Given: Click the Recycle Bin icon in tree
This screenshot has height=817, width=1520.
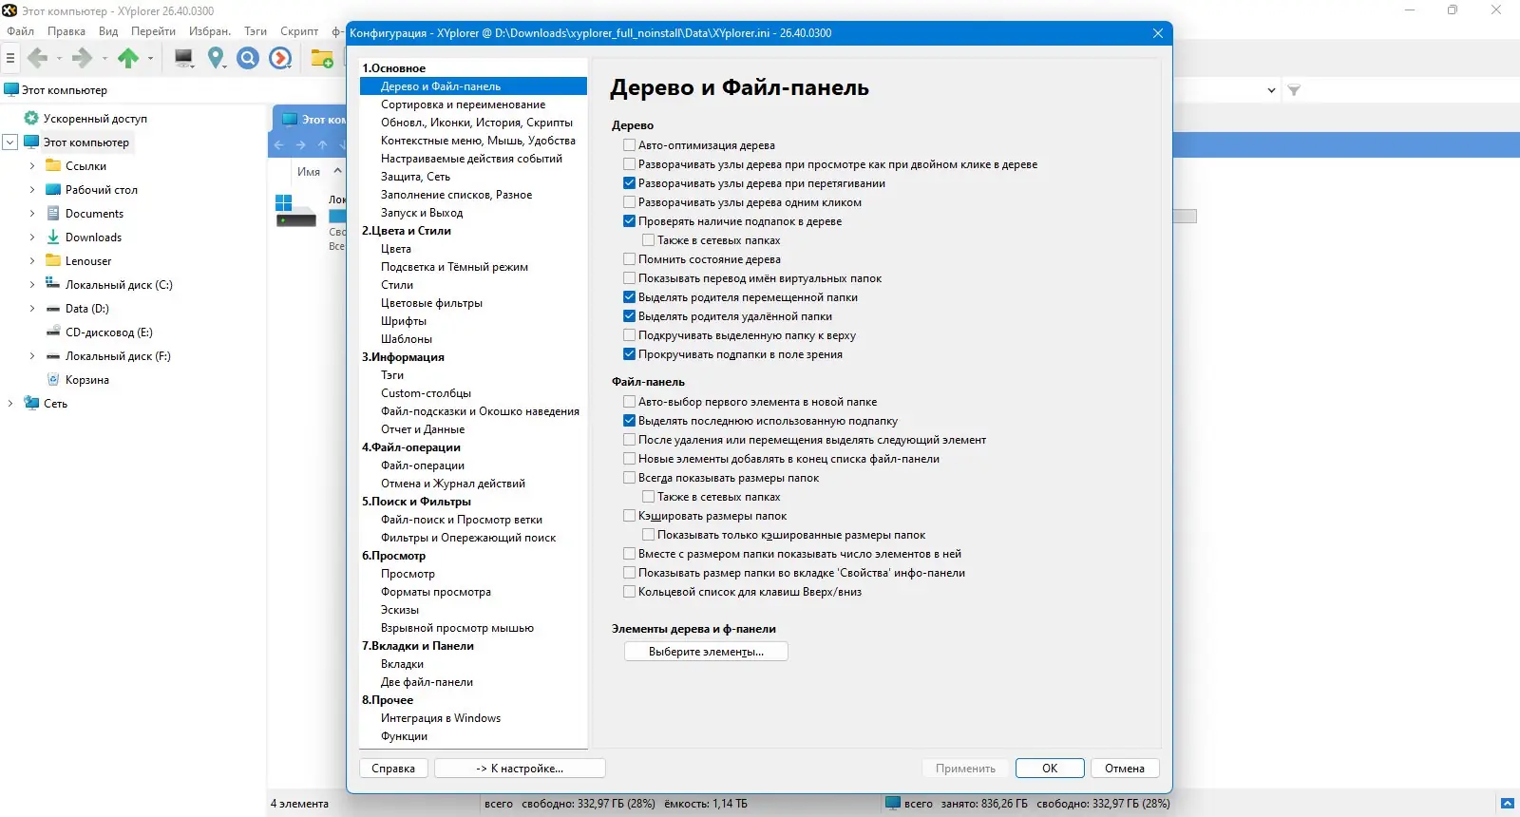Looking at the screenshot, I should point(53,380).
